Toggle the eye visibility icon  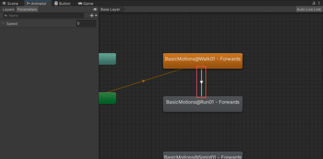95,9
